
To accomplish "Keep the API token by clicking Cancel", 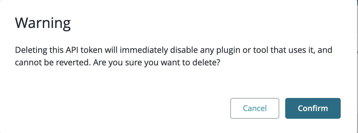I will click(x=255, y=108).
